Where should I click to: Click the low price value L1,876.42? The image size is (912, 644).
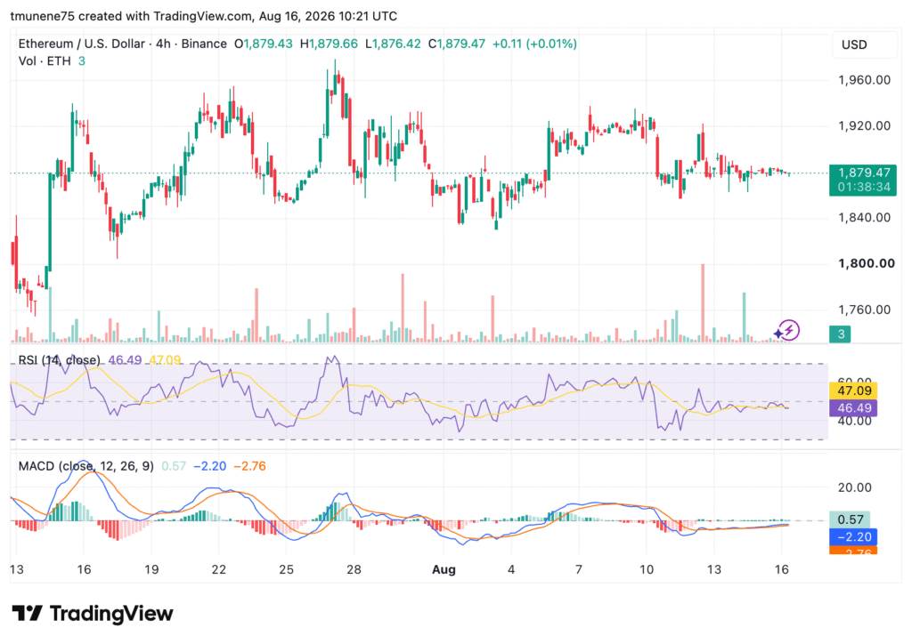393,44
